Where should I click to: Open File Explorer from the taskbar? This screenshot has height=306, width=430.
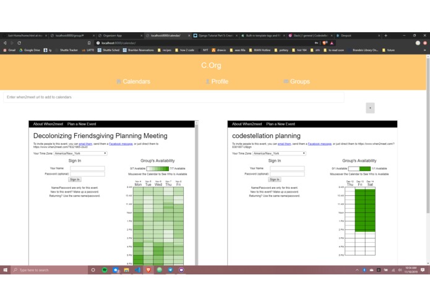tap(126, 270)
